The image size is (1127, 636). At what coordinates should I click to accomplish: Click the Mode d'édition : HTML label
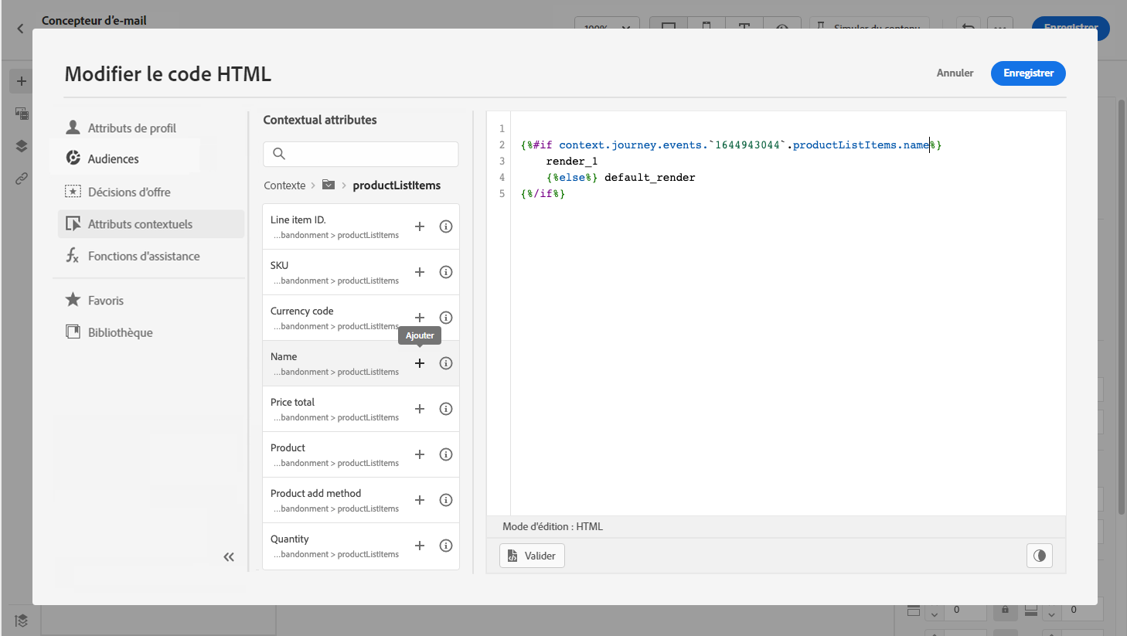tap(553, 526)
